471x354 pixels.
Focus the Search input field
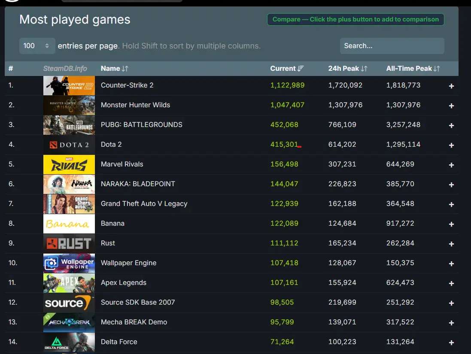(x=392, y=46)
